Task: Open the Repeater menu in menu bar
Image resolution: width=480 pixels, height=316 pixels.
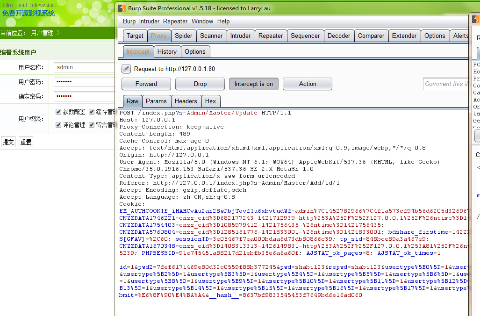Action: 175,22
